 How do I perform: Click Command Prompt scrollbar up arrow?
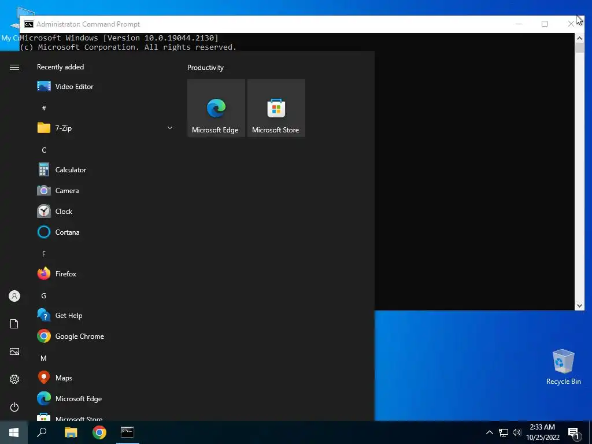pyautogui.click(x=579, y=38)
